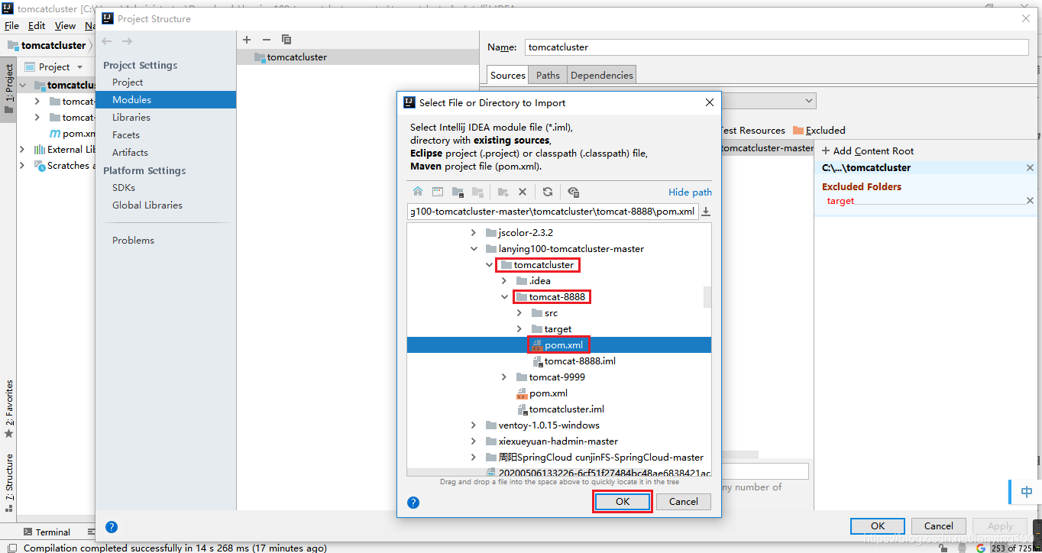This screenshot has height=553, width=1042.
Task: Open Libraries settings
Action: point(131,118)
